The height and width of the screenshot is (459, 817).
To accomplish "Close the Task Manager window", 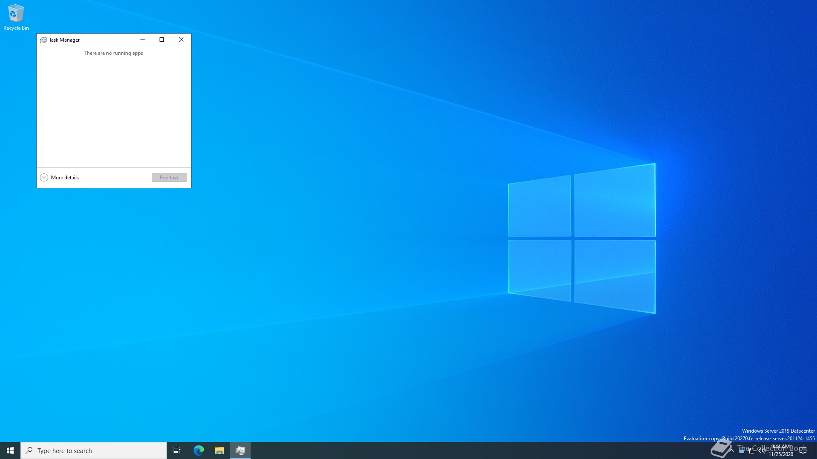I will [x=181, y=40].
